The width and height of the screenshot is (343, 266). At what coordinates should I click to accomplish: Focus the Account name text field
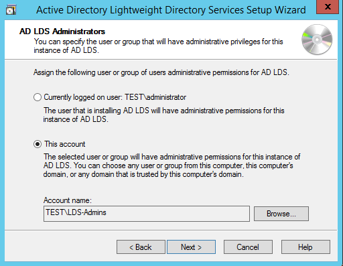(147, 214)
